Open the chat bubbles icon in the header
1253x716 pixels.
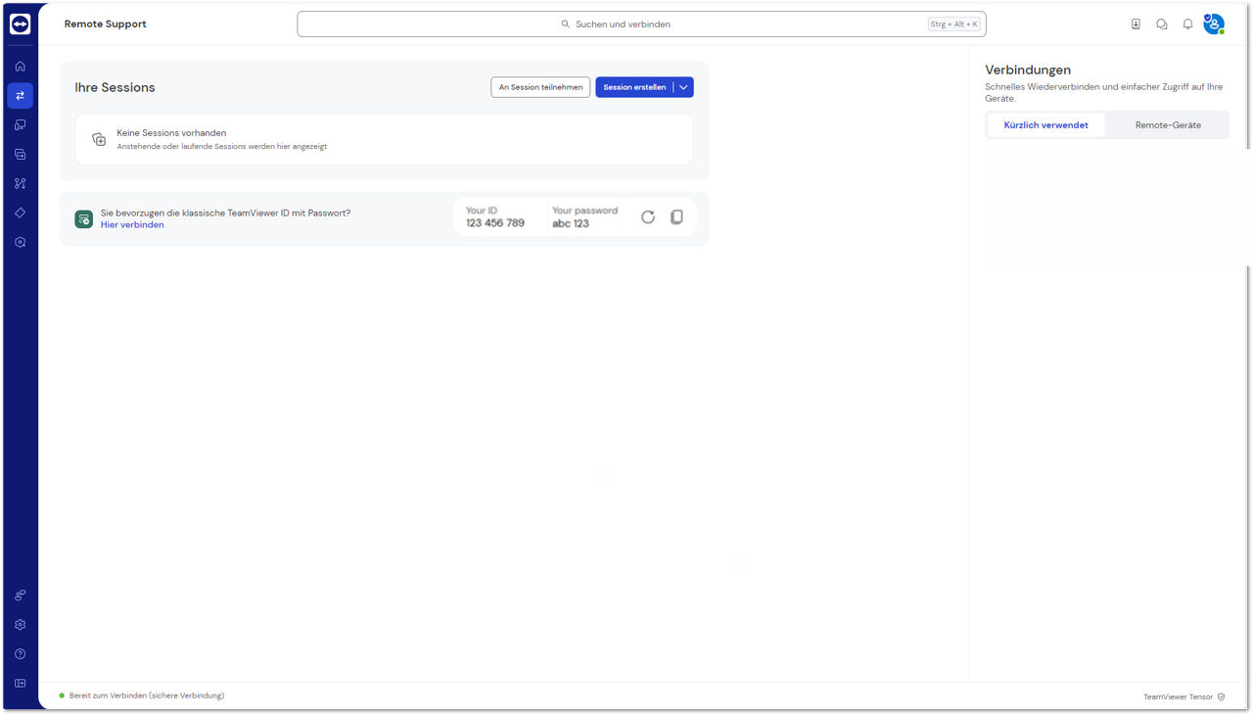click(x=1162, y=24)
